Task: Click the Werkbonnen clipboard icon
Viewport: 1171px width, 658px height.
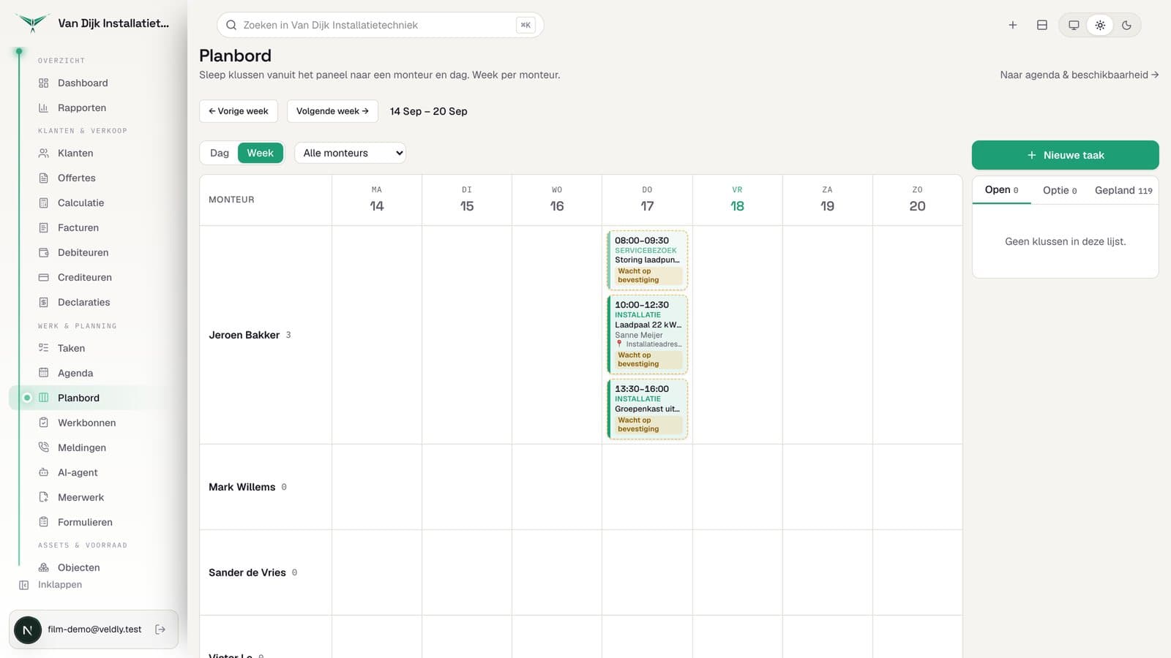Action: (x=43, y=423)
